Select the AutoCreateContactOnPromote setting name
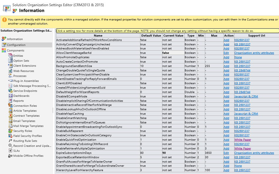The width and height of the screenshot is (279, 174). pos(77,62)
